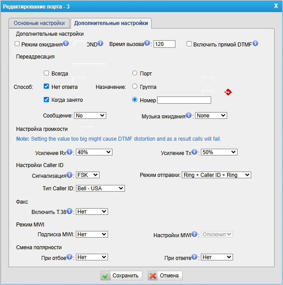Click the Номер text input field
This screenshot has height=285, width=283.
coord(184,100)
